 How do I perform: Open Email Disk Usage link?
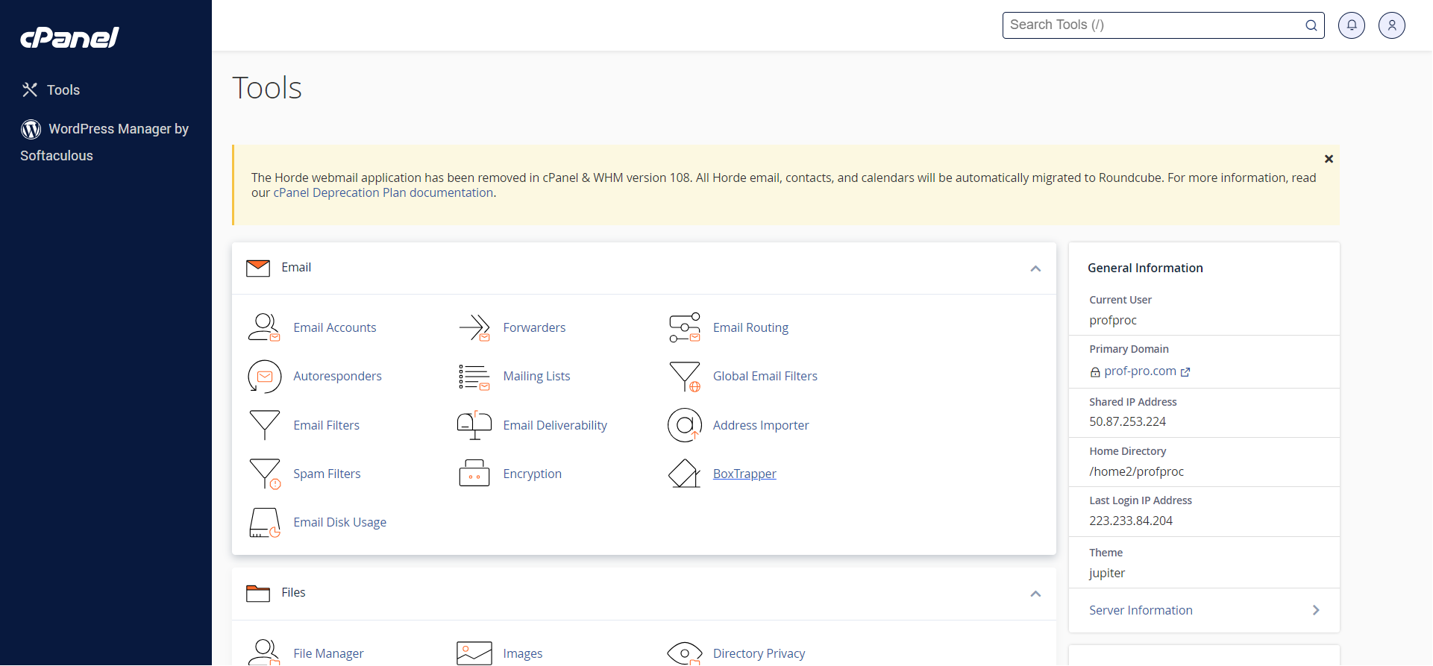coord(339,523)
